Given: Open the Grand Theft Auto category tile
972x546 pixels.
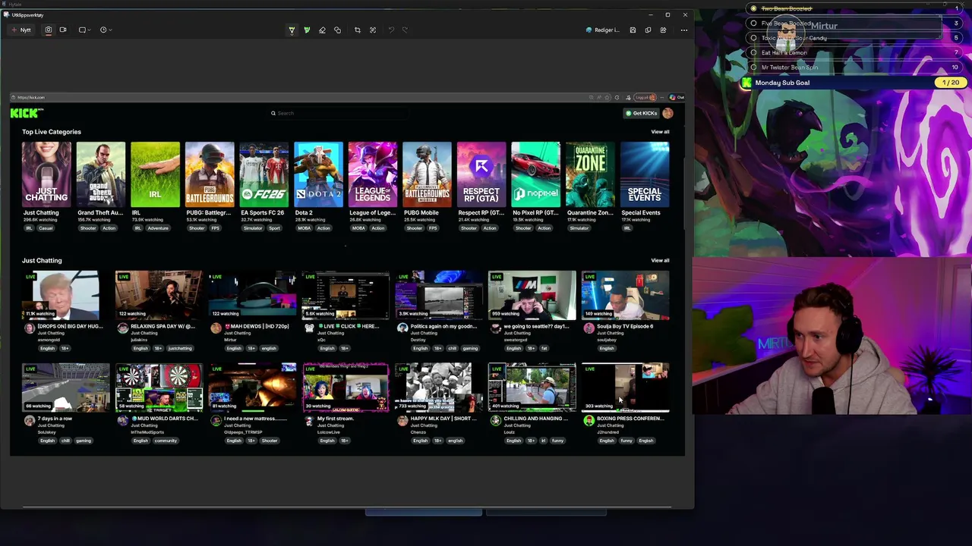Looking at the screenshot, I should coord(101,174).
